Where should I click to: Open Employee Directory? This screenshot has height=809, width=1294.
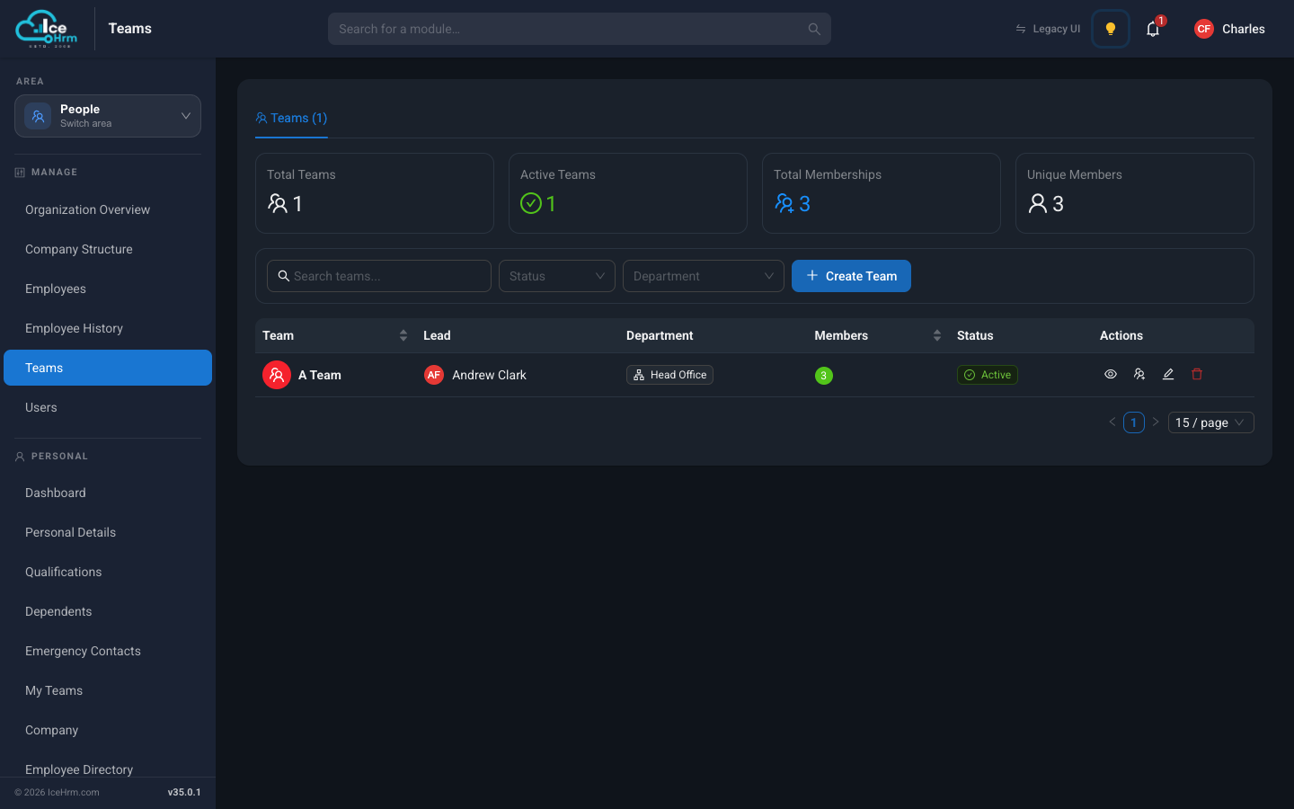108,769
